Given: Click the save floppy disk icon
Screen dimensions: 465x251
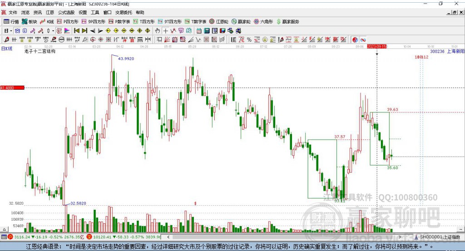Looking at the screenshot, I should [223, 31].
